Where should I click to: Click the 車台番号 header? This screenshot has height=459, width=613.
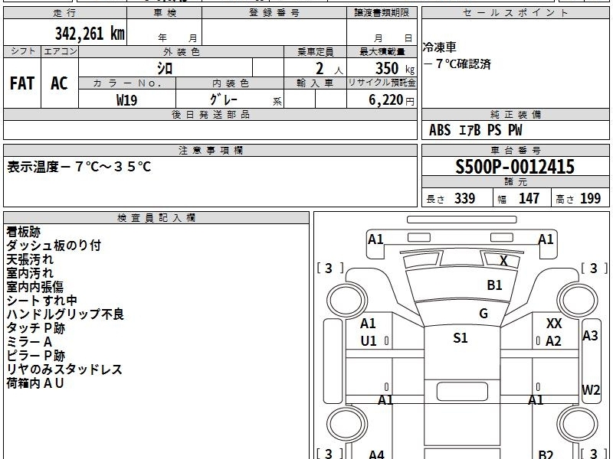pyautogui.click(x=515, y=151)
